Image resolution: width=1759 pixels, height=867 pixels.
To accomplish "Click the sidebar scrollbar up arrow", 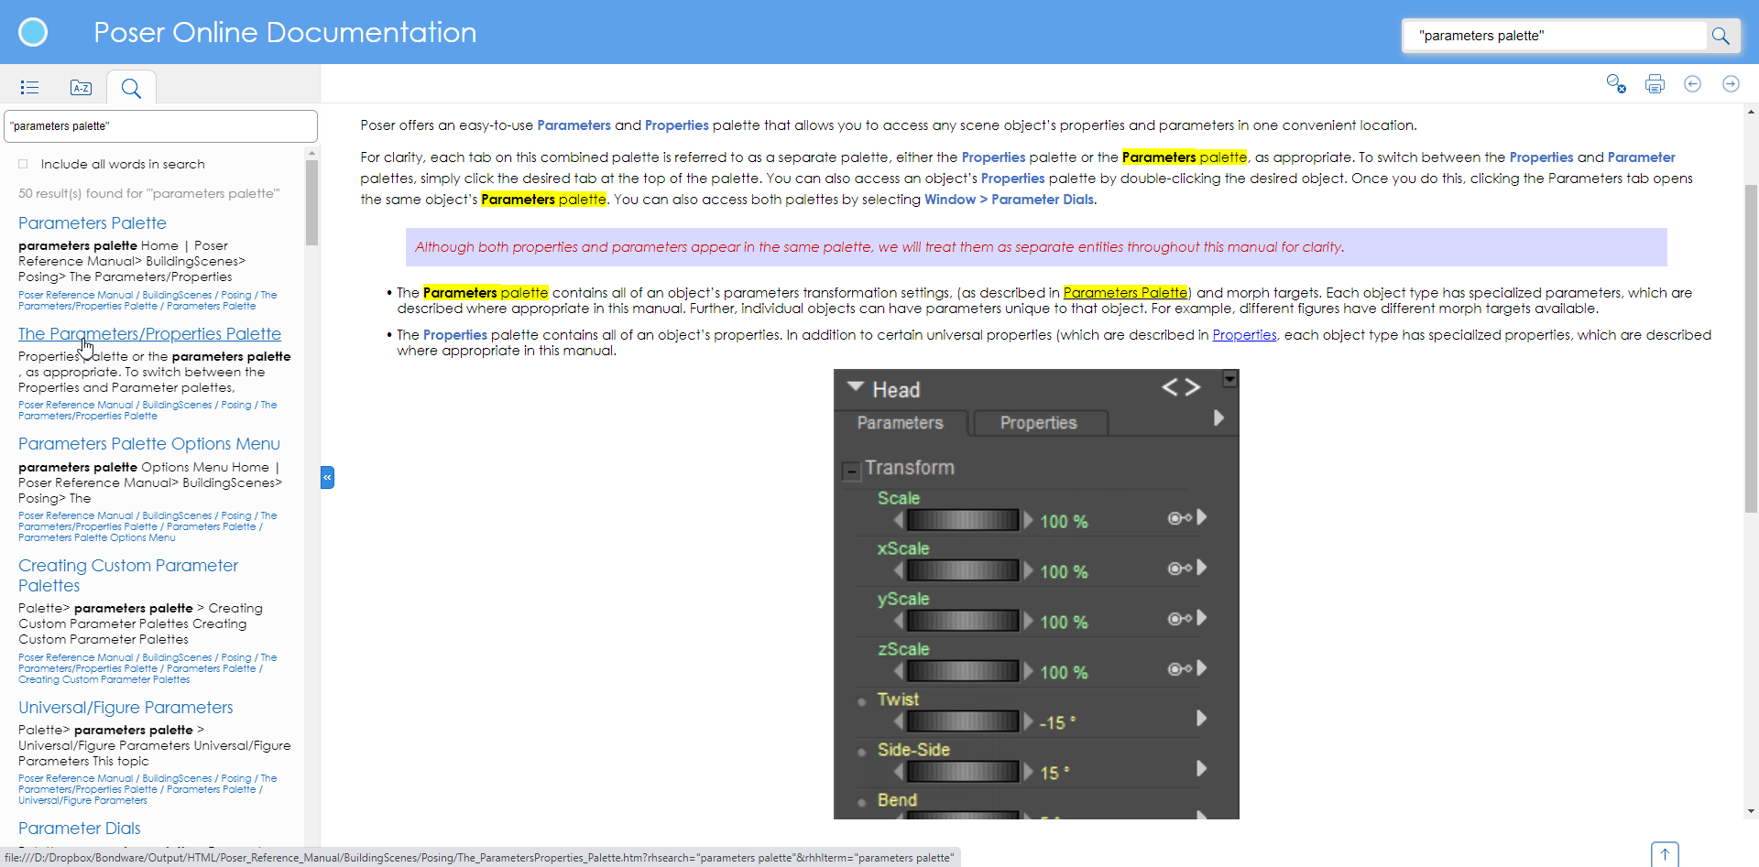I will [311, 153].
